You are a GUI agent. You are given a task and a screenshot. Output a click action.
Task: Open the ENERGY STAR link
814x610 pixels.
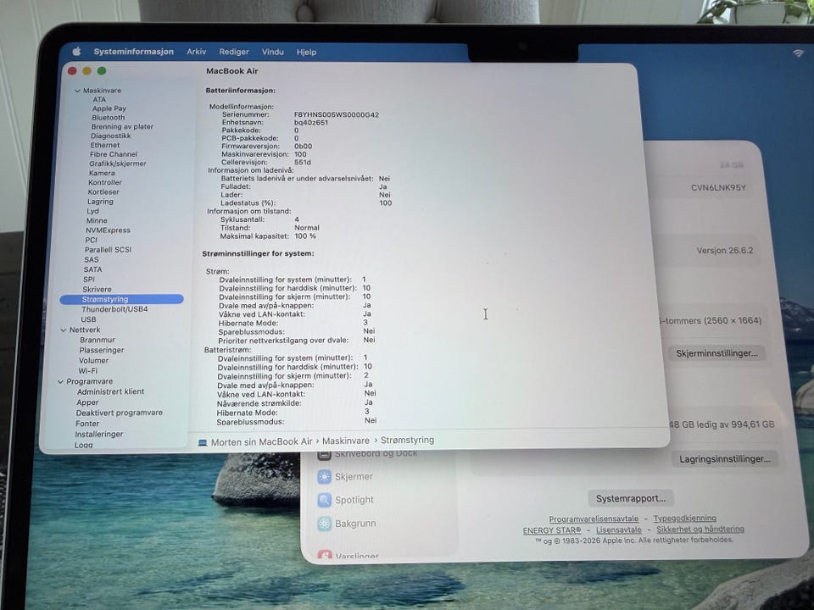coord(551,530)
